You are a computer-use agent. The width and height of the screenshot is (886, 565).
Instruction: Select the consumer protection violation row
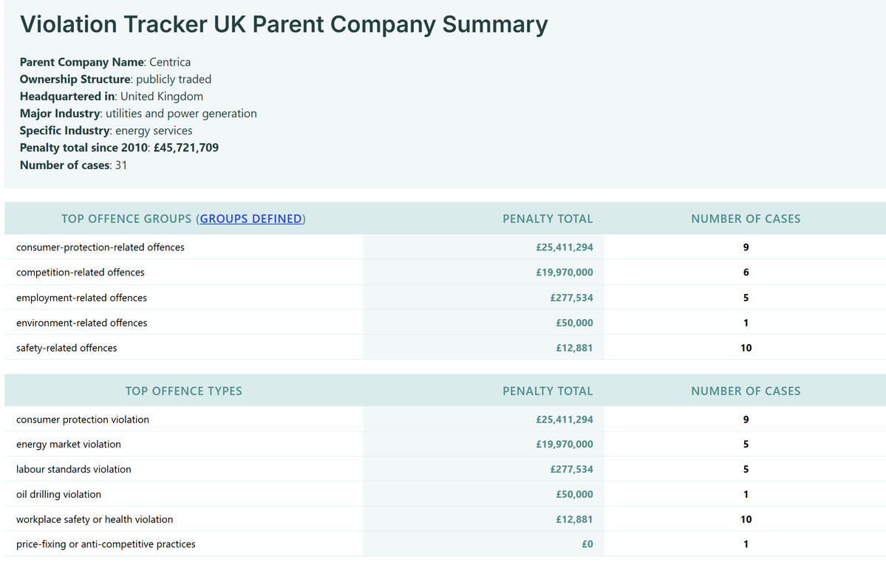click(446, 420)
